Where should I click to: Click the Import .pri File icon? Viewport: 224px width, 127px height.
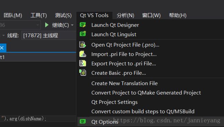pos(83,54)
